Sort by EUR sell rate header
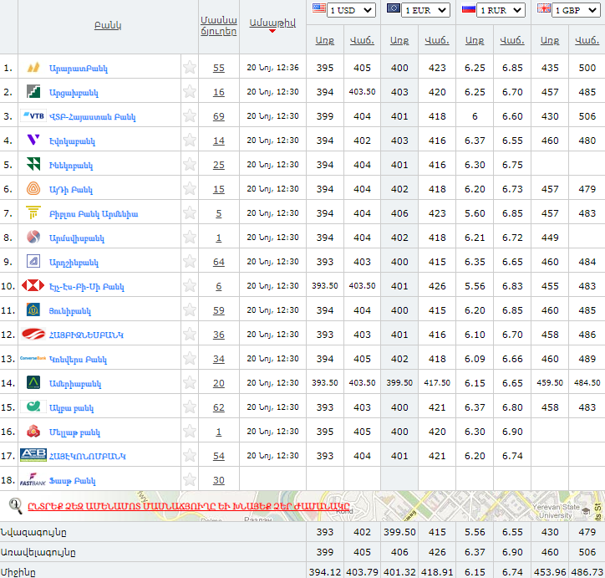Screen dimensions: 605x578 [x=437, y=40]
